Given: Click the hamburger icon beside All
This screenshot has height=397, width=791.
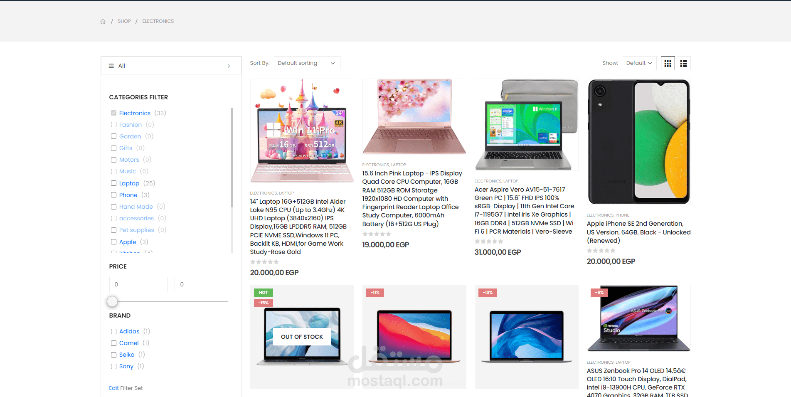Looking at the screenshot, I should 111,66.
